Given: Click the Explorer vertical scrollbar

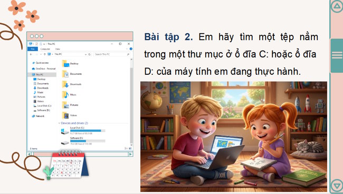Looking at the screenshot, I should point(131,102).
